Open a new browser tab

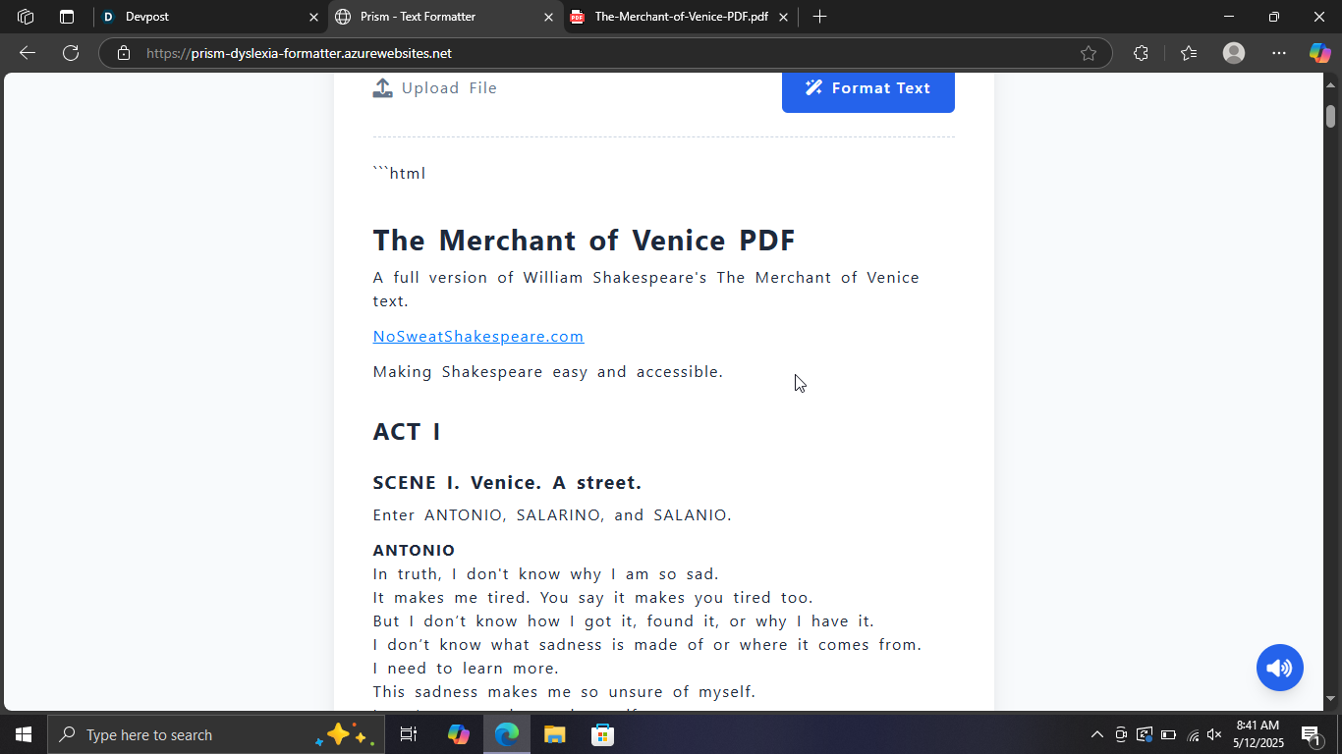point(820,17)
